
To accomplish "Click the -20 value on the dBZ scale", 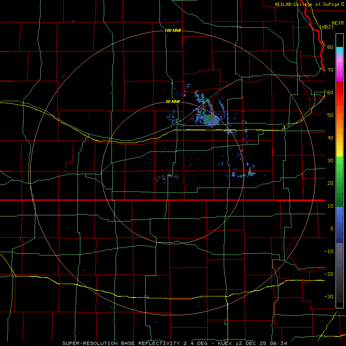I will point(329,274).
